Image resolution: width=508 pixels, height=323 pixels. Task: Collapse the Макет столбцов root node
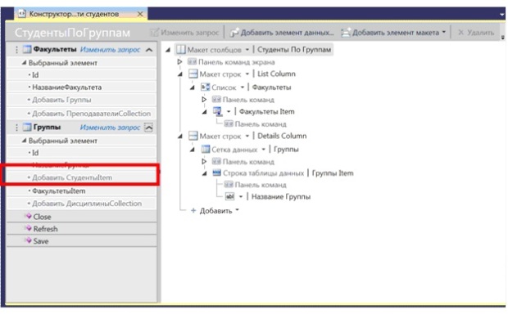[x=168, y=50]
